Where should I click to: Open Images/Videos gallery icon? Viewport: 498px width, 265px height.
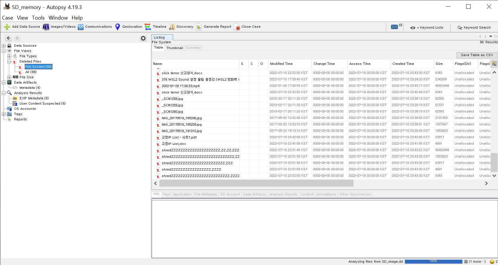click(46, 27)
